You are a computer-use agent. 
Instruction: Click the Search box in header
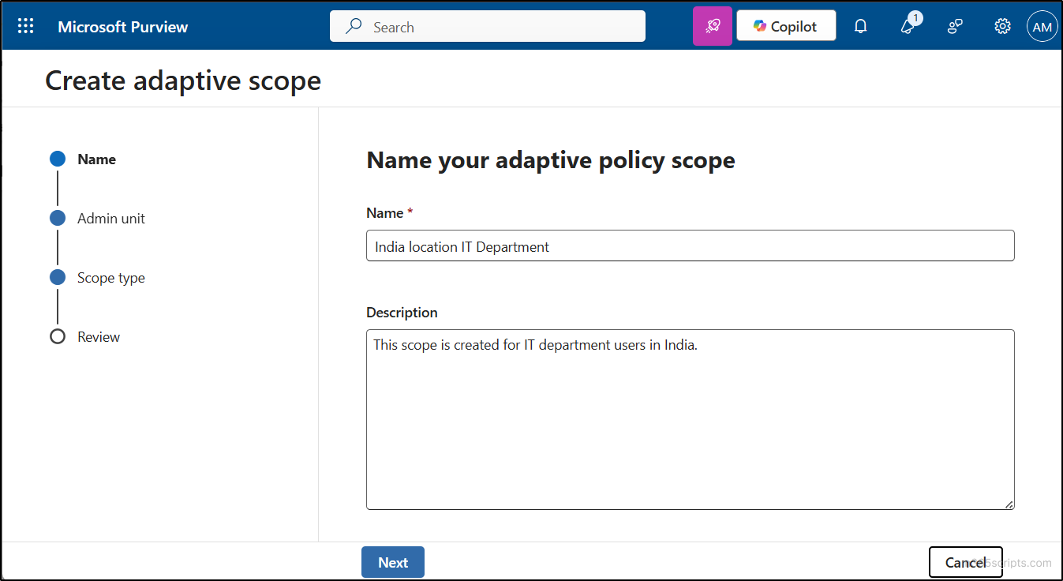click(488, 26)
